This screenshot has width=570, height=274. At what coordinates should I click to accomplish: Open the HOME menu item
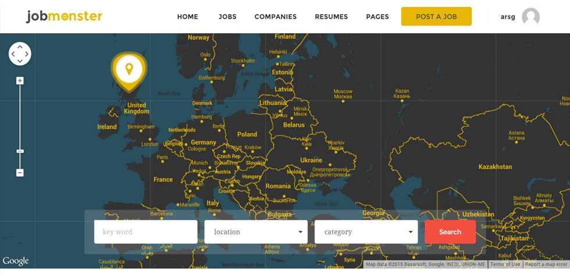click(x=187, y=17)
